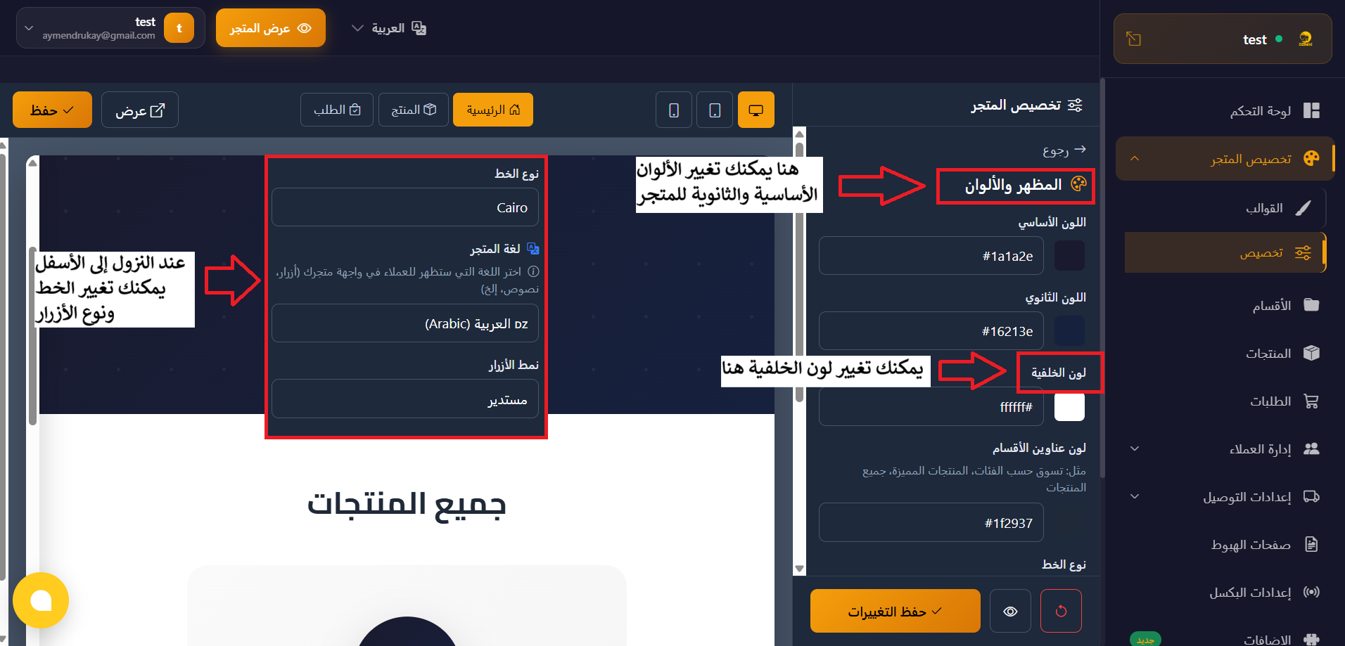Switch to the الرئيسية page tab

(x=492, y=110)
